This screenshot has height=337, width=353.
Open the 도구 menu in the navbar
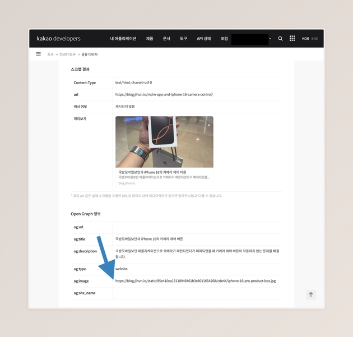tap(183, 39)
